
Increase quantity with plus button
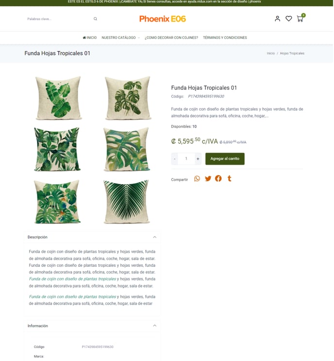point(198,159)
